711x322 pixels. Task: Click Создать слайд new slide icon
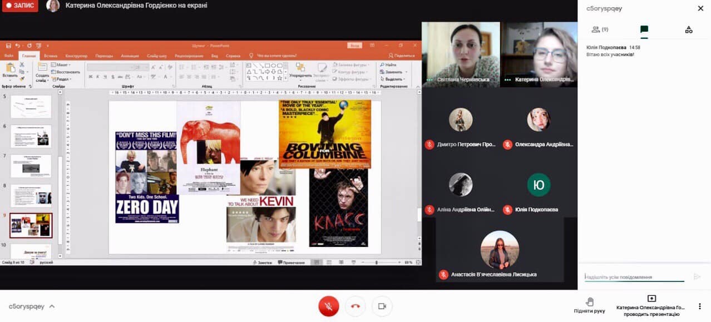coord(42,66)
